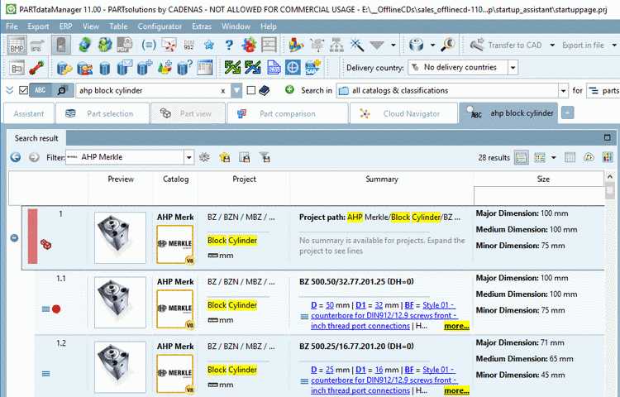This screenshot has height=397, width=620.
Task: Open the 'all catalogs & classifications' dropdown
Action: point(564,91)
